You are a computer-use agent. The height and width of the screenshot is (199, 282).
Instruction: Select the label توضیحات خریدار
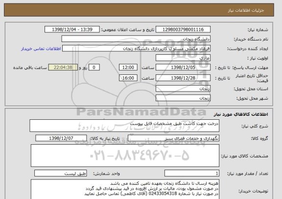click(254, 191)
